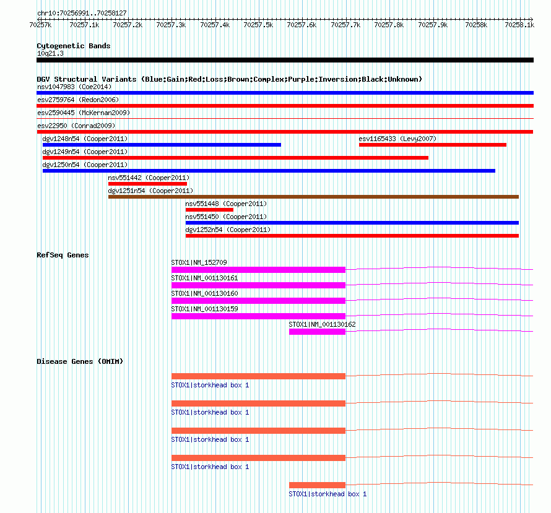
Task: Open variant nsv551450 (Cooper2011)
Action: pyautogui.click(x=352, y=223)
